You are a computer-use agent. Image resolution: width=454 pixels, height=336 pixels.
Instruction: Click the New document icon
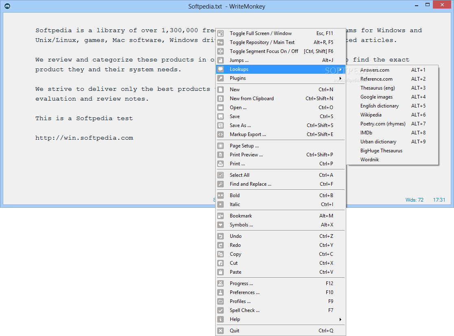click(x=220, y=90)
